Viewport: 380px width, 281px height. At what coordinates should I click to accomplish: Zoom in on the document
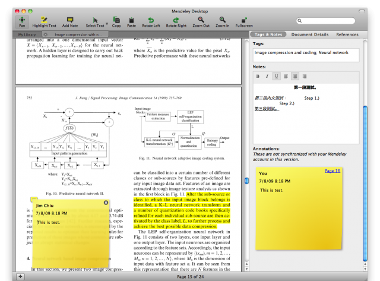(223, 22)
